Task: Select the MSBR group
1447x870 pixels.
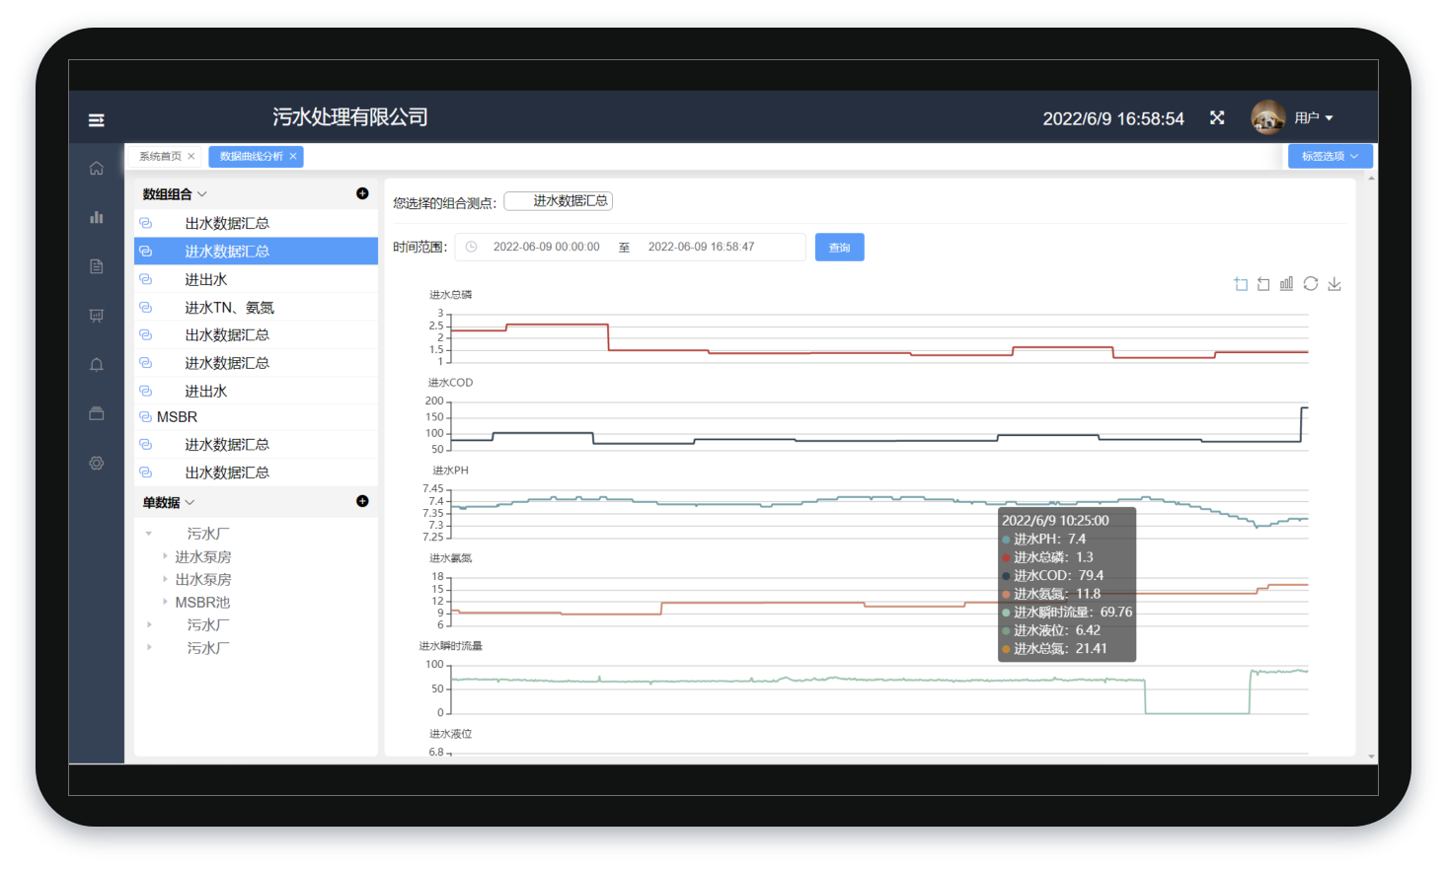Action: pos(256,417)
